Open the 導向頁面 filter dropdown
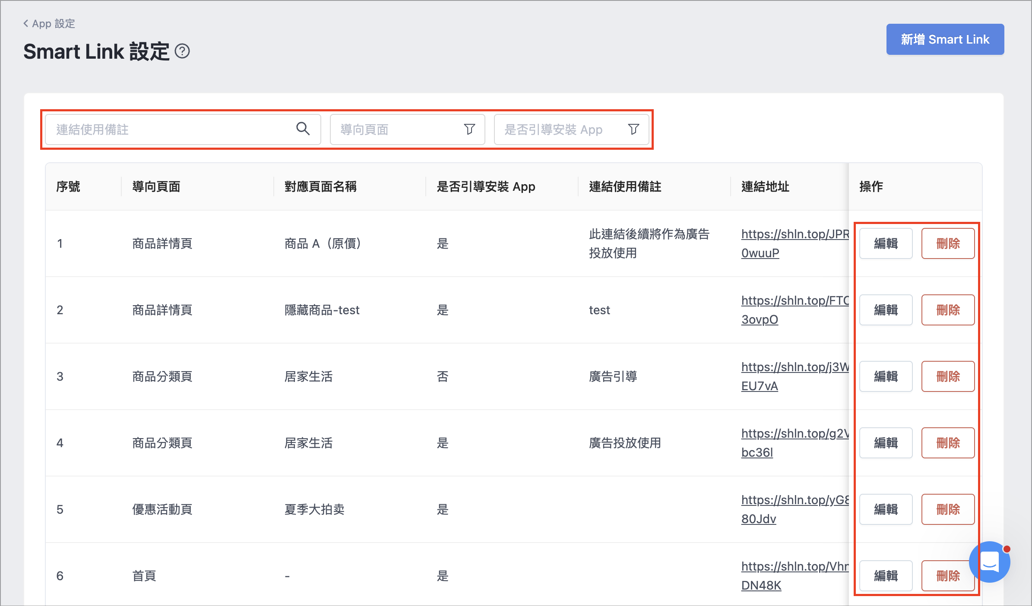This screenshot has width=1032, height=606. click(407, 129)
